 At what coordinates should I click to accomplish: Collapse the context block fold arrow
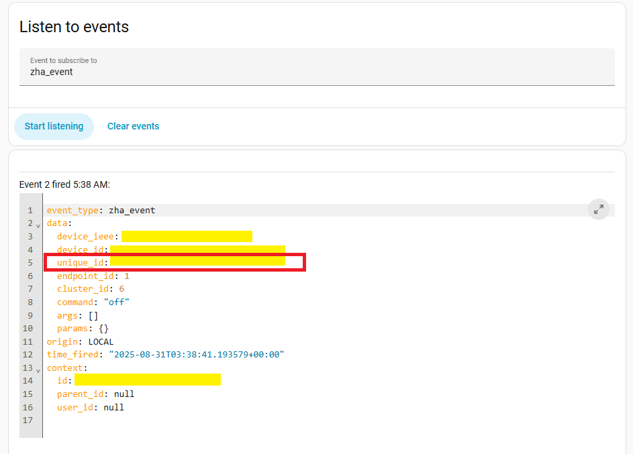[x=38, y=370]
